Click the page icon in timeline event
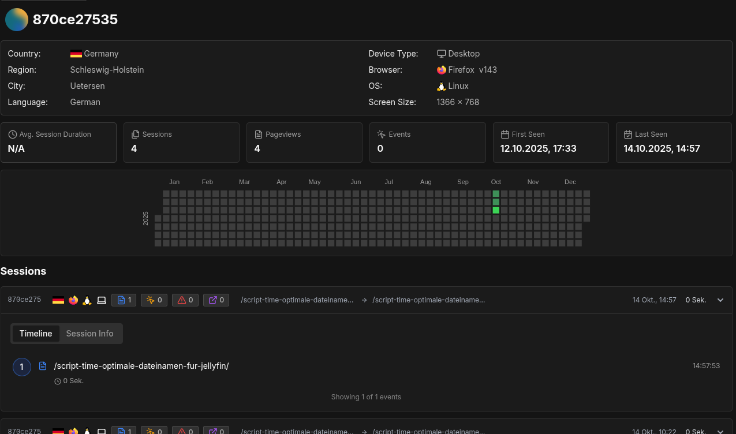 click(43, 366)
